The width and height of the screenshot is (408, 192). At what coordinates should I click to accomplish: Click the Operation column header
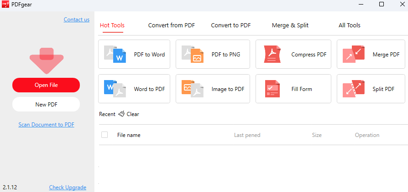point(367,135)
